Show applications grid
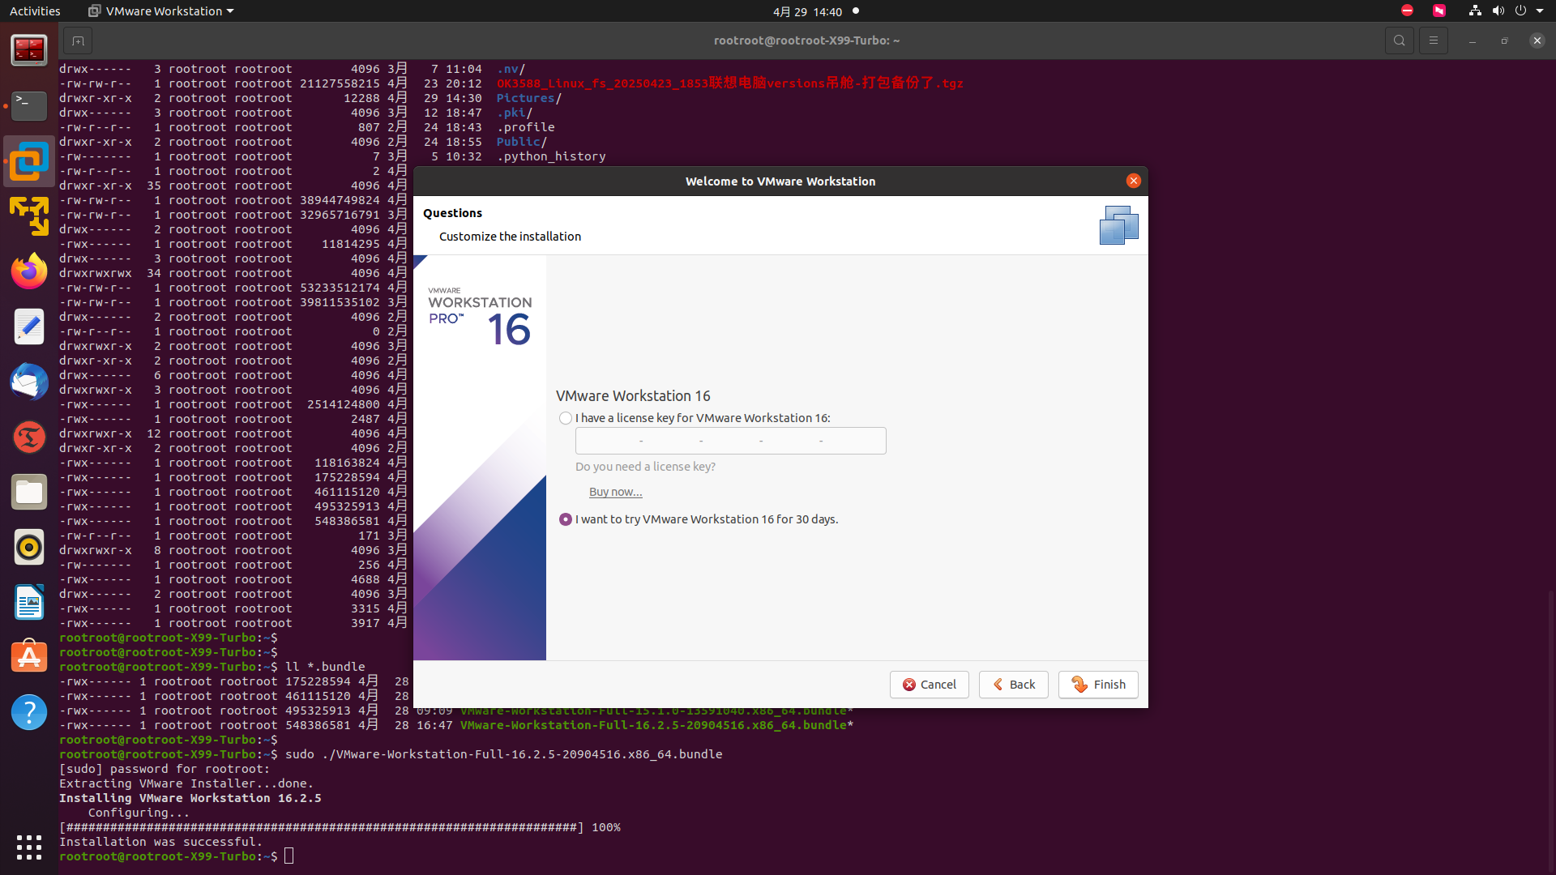This screenshot has width=1556, height=875. click(29, 847)
